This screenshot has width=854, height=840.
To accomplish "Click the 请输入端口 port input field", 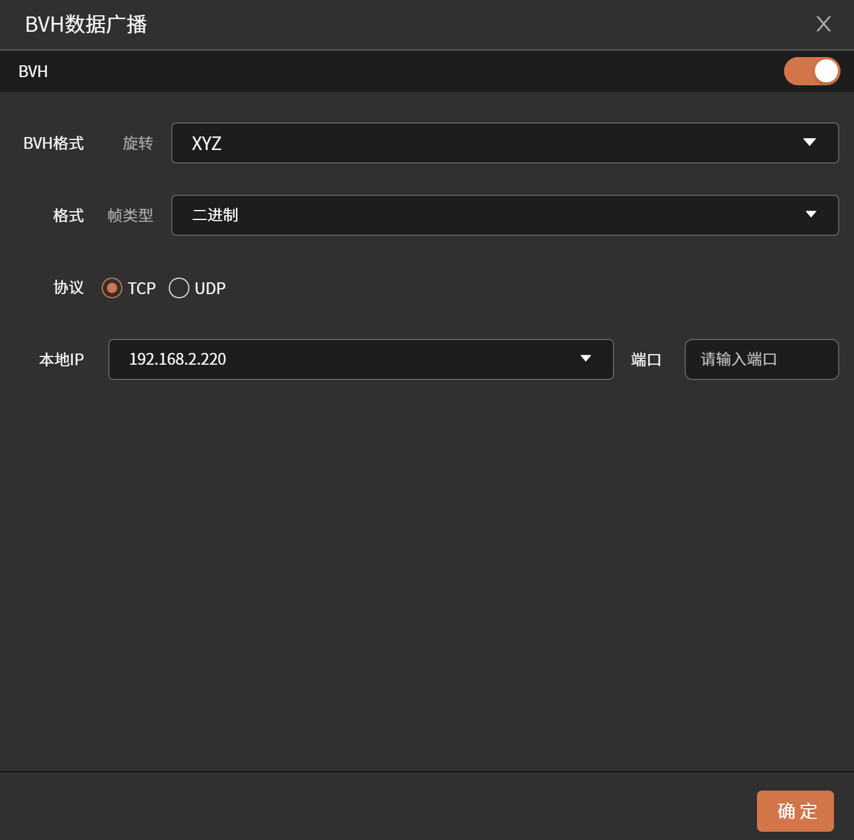I will pyautogui.click(x=761, y=359).
